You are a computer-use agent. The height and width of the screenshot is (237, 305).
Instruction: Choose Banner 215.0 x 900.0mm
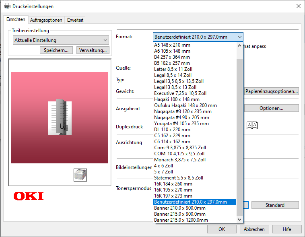point(195,214)
